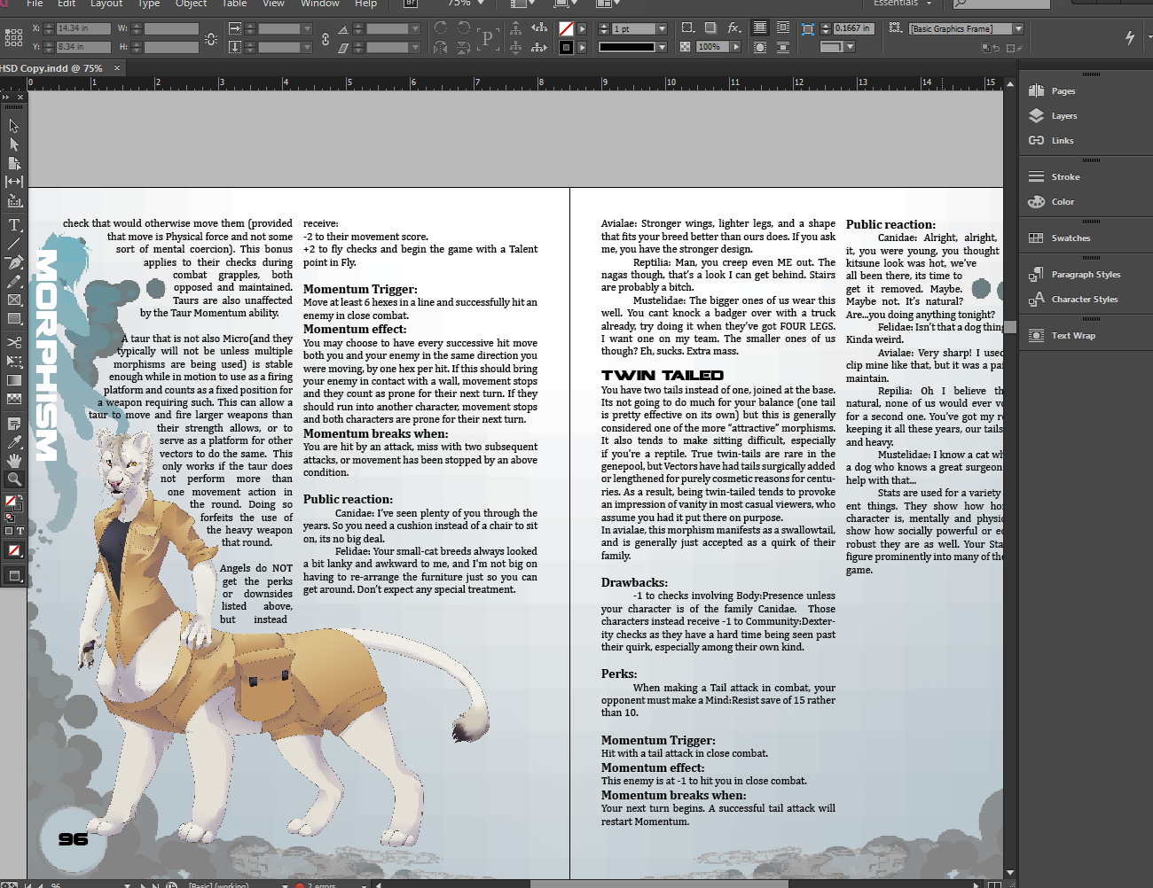This screenshot has width=1153, height=888.
Task: Select the Pen tool
Action: pyautogui.click(x=14, y=262)
